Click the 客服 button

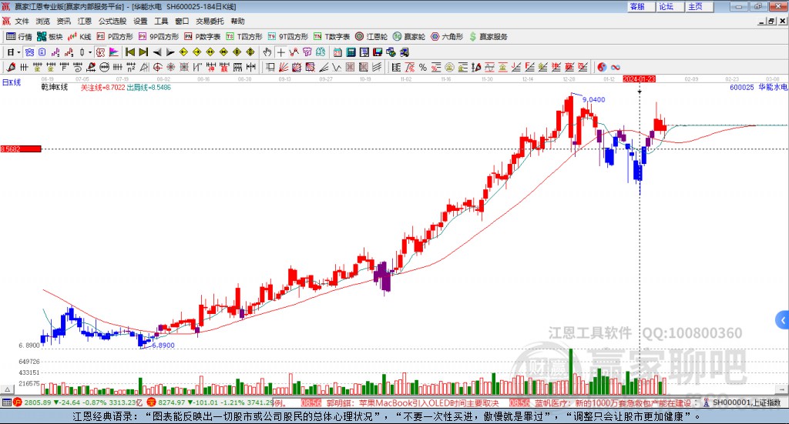tap(640, 6)
